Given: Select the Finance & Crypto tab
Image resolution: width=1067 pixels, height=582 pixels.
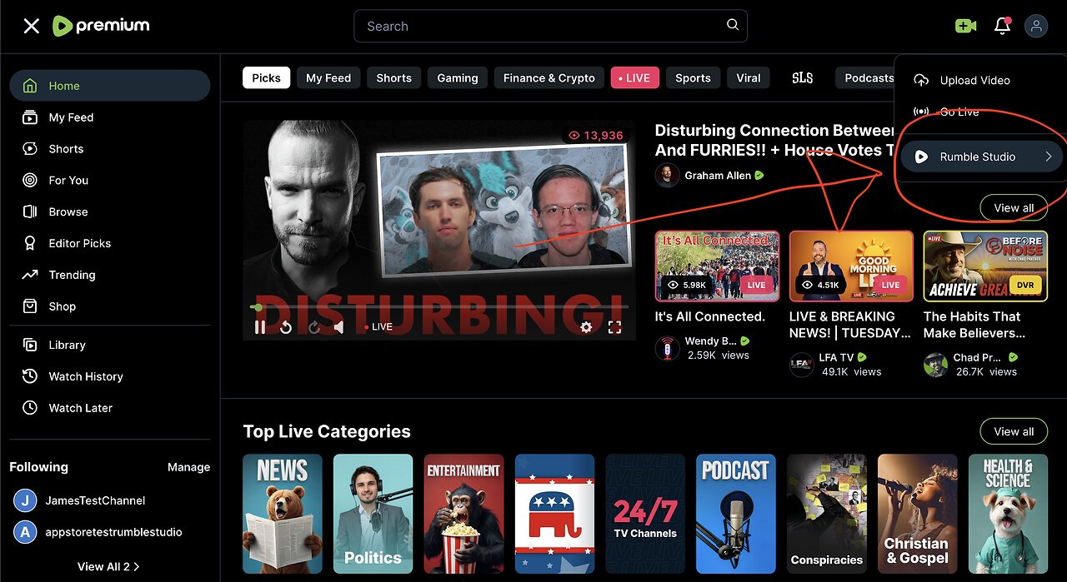Looking at the screenshot, I should (x=549, y=77).
